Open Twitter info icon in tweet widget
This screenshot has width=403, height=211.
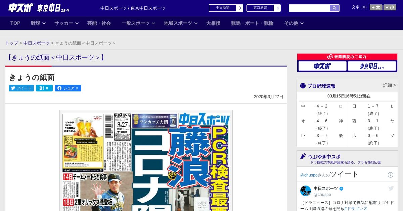(391, 175)
